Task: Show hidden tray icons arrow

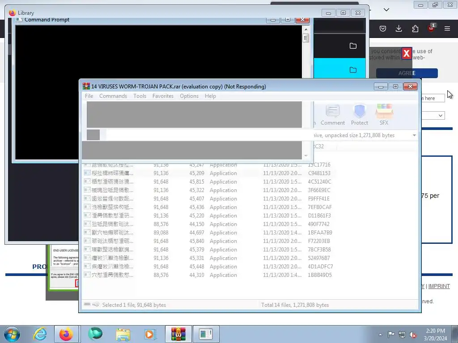Action: coord(380,335)
